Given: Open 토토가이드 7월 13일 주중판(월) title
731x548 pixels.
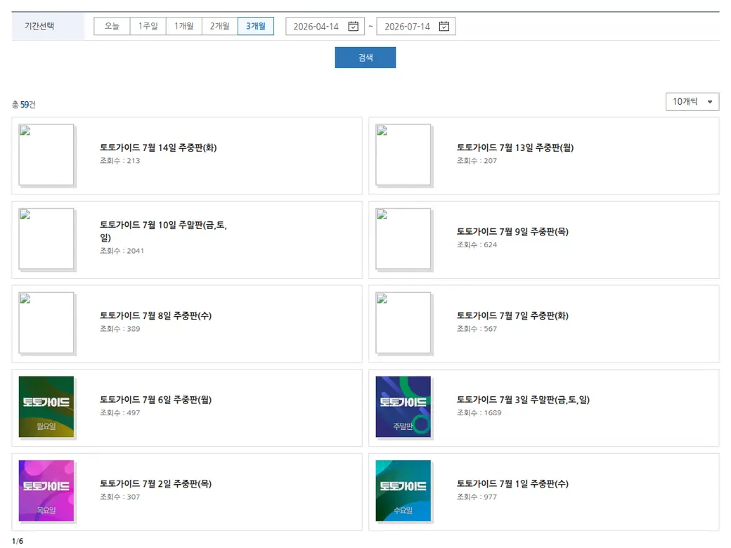Looking at the screenshot, I should [x=515, y=148].
